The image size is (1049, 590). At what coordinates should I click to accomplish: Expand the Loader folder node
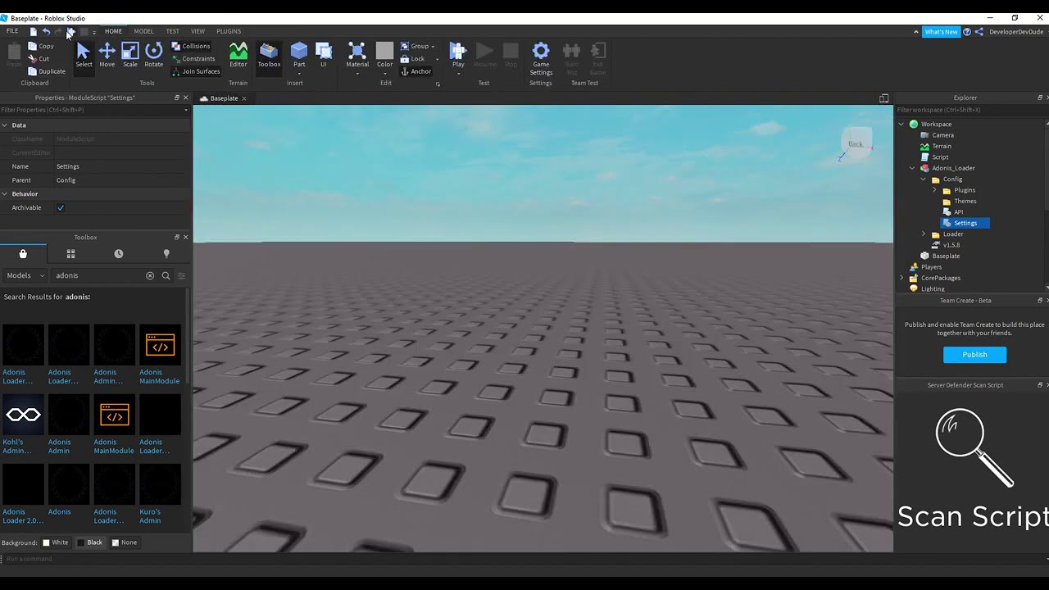pyautogui.click(x=924, y=234)
